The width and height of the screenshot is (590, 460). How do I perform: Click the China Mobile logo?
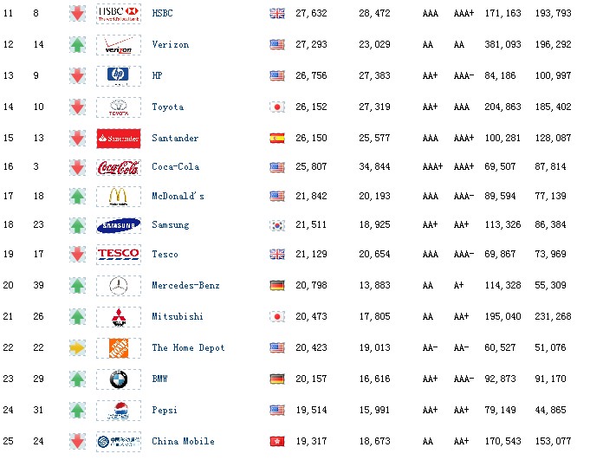119,442
